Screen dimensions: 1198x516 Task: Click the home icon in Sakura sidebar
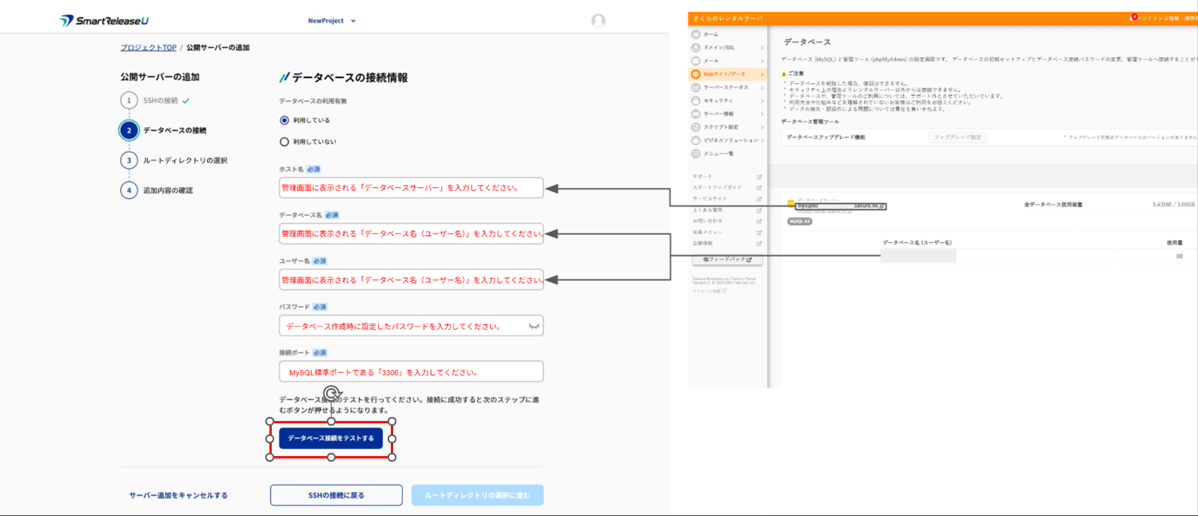[x=696, y=34]
